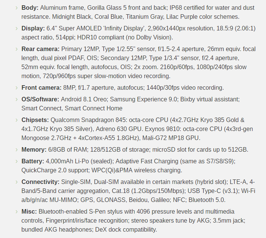
Task: Click the chevron bullet beside Misc
Action: (17, 212)
